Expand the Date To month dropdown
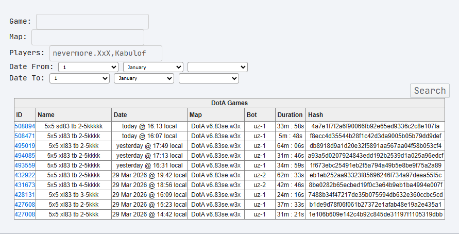459x234 pixels. point(144,78)
